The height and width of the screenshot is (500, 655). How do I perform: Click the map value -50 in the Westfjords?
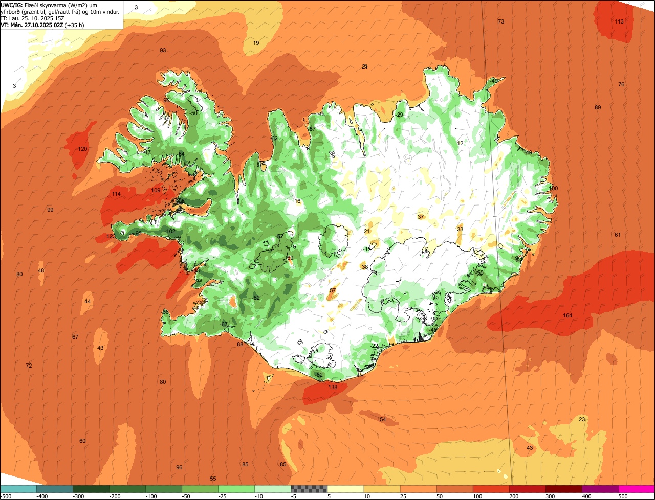click(x=193, y=113)
